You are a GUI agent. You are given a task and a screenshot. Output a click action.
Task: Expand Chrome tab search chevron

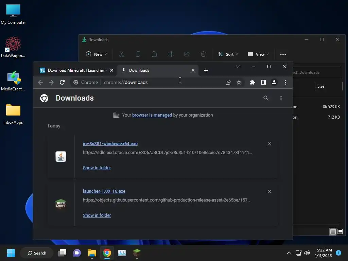point(238,67)
